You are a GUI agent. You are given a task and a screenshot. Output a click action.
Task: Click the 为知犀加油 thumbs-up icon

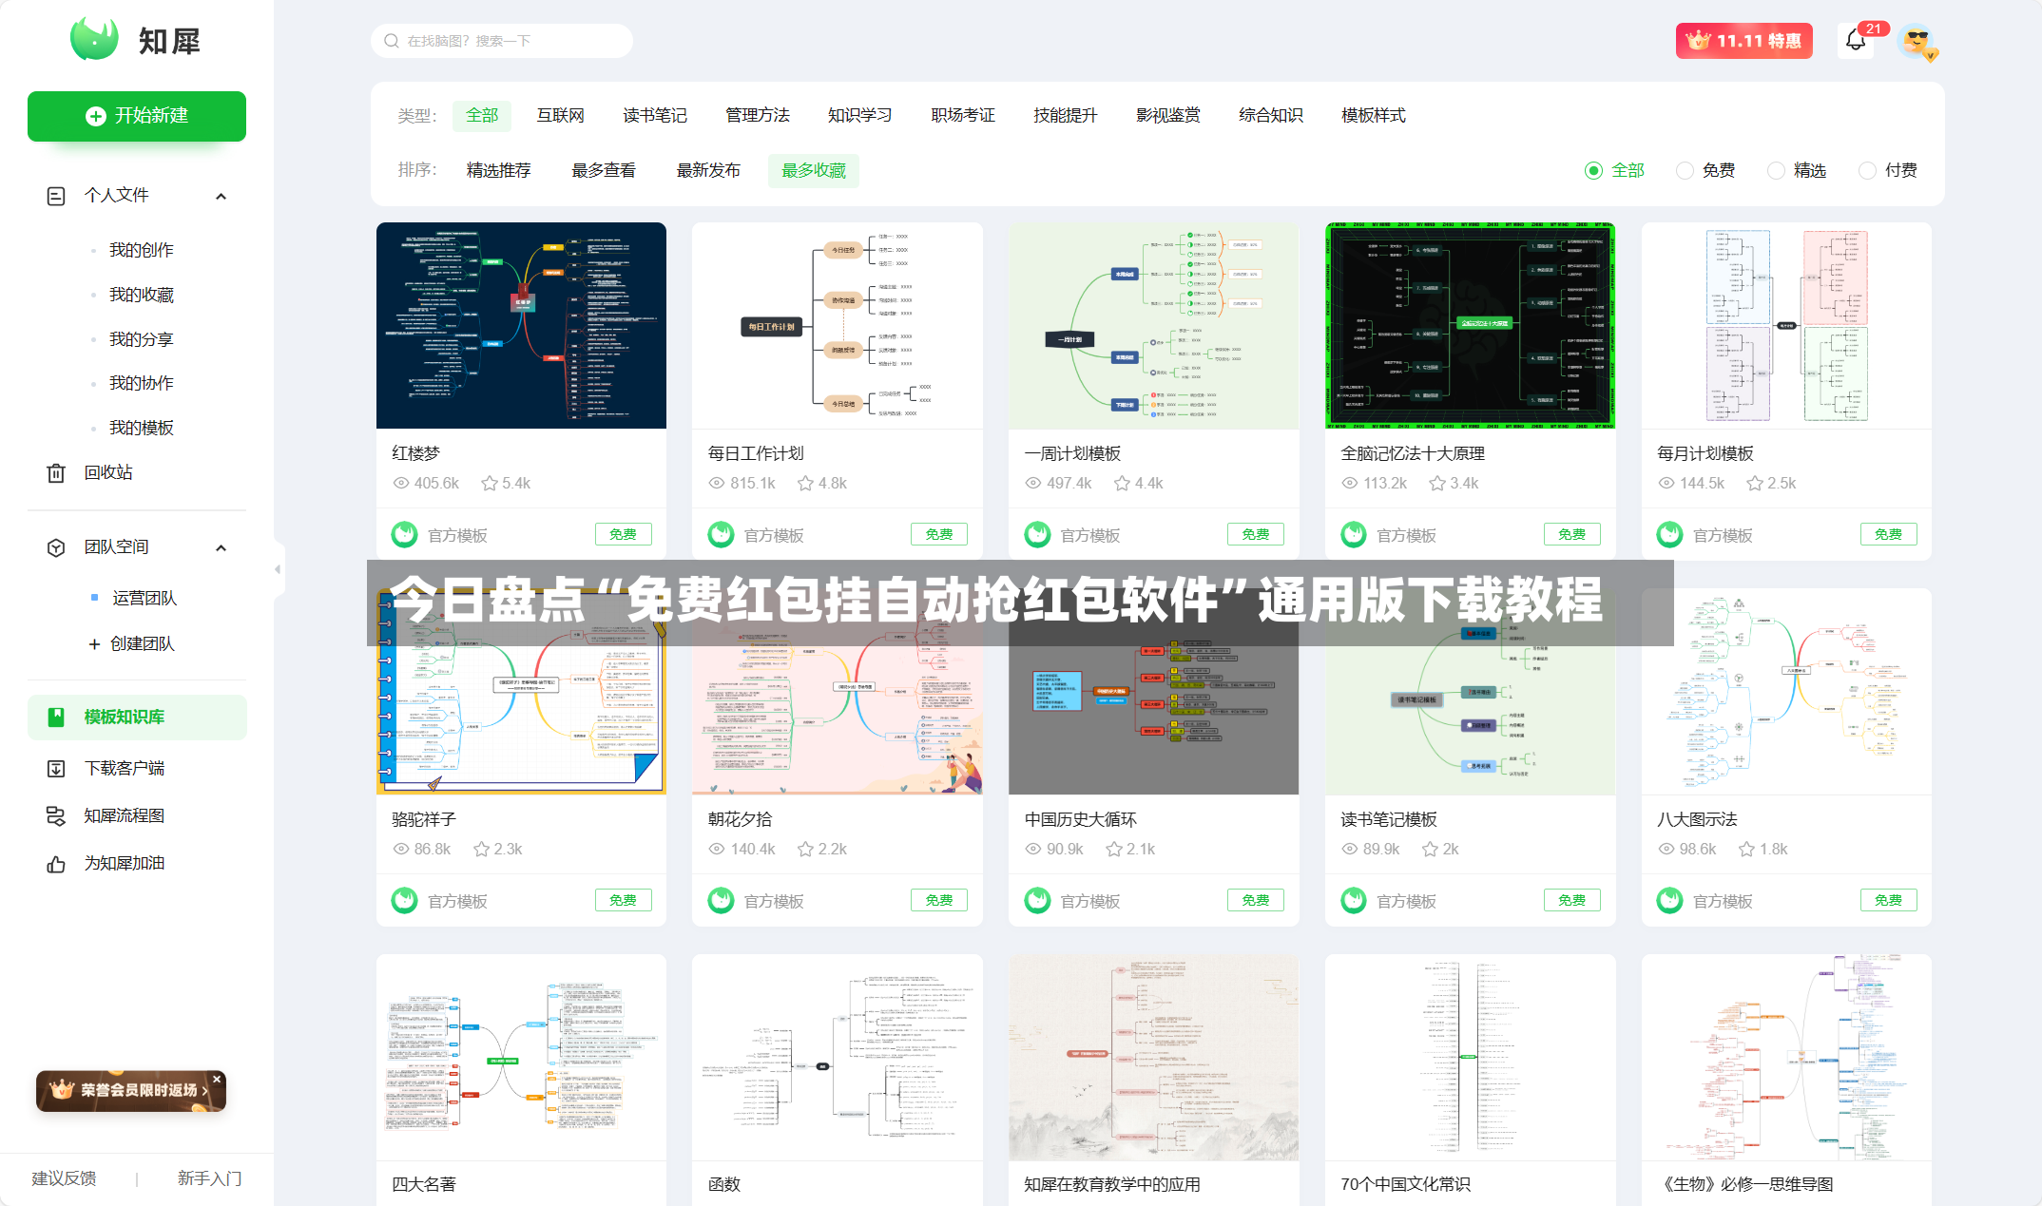[x=56, y=864]
